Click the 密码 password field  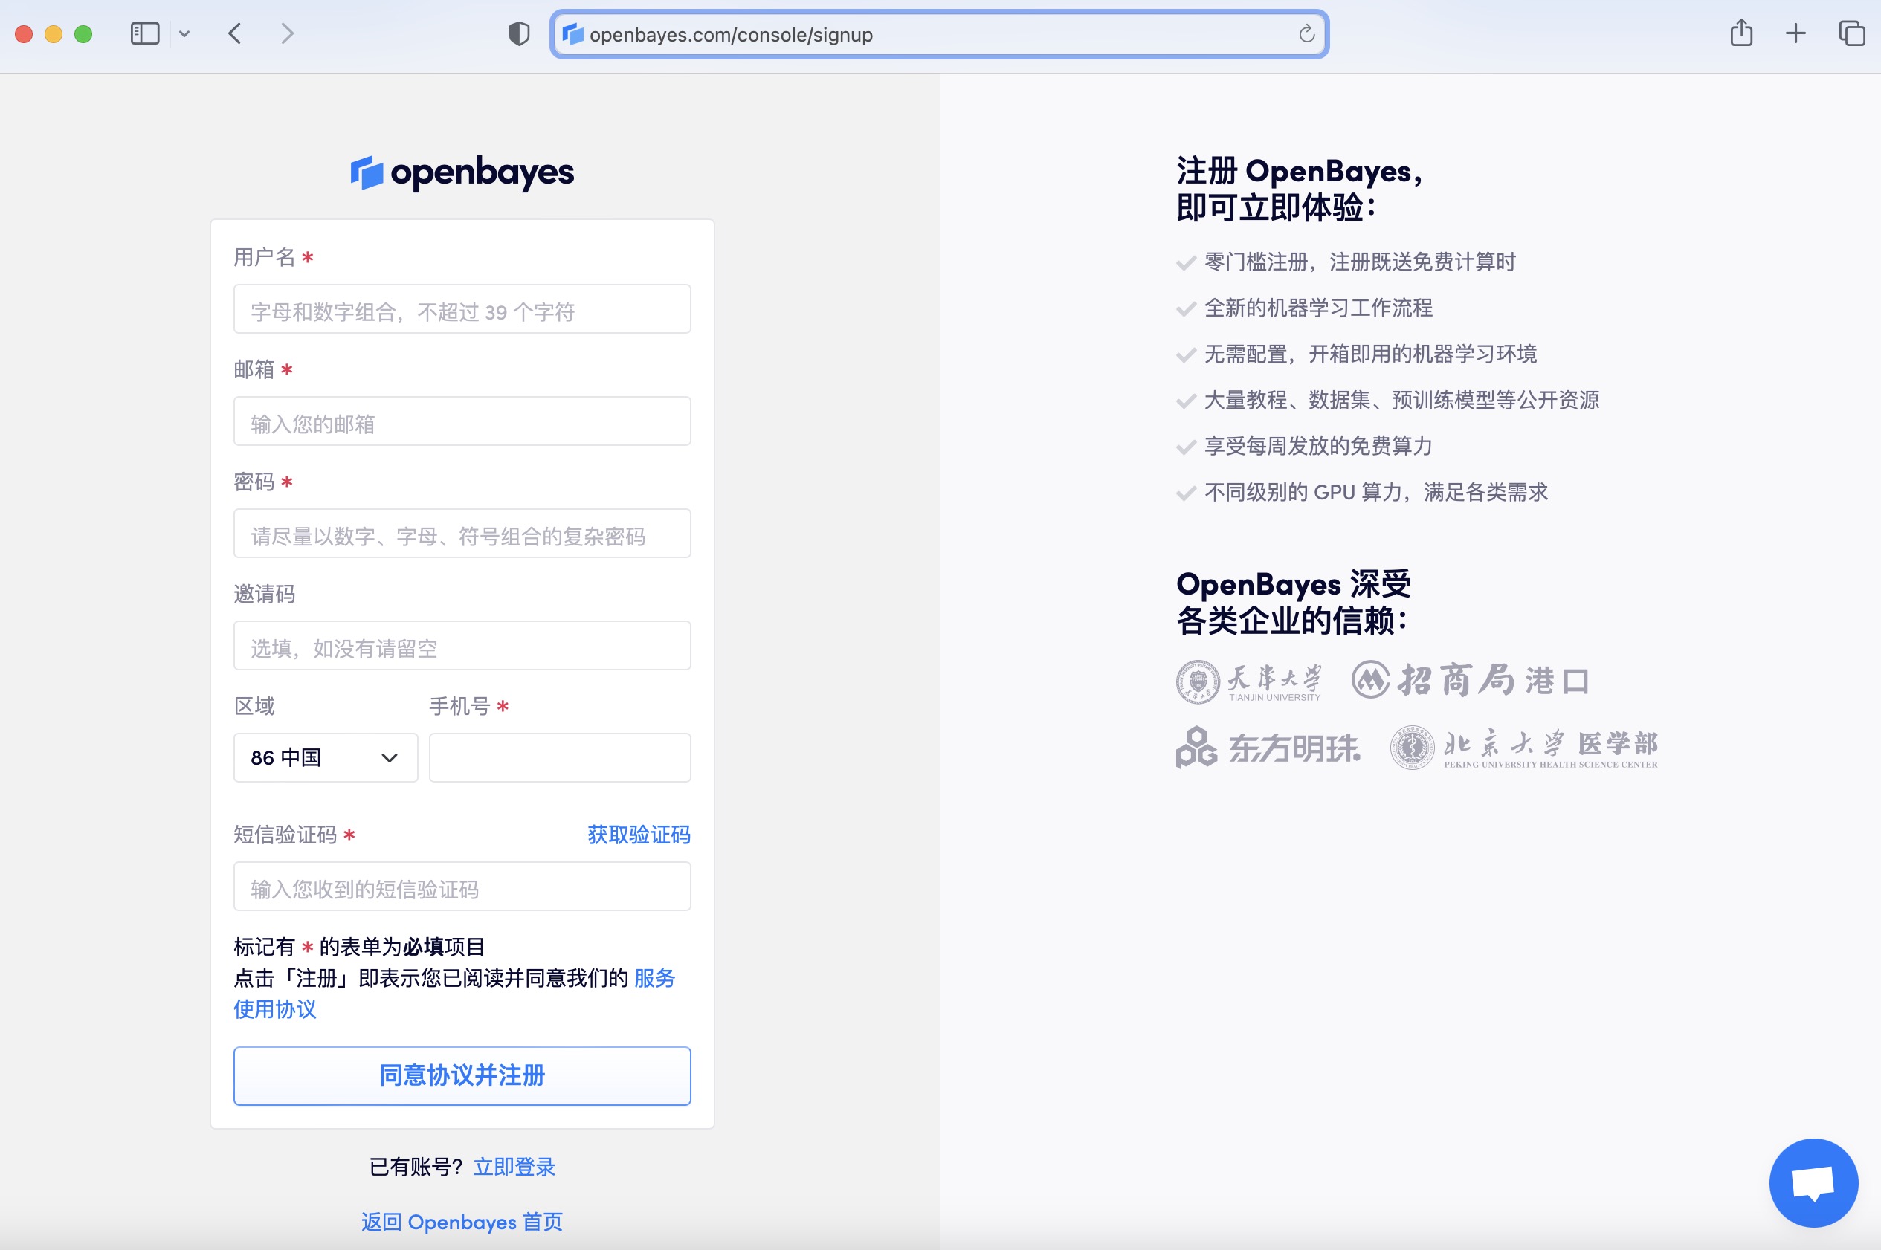[462, 534]
